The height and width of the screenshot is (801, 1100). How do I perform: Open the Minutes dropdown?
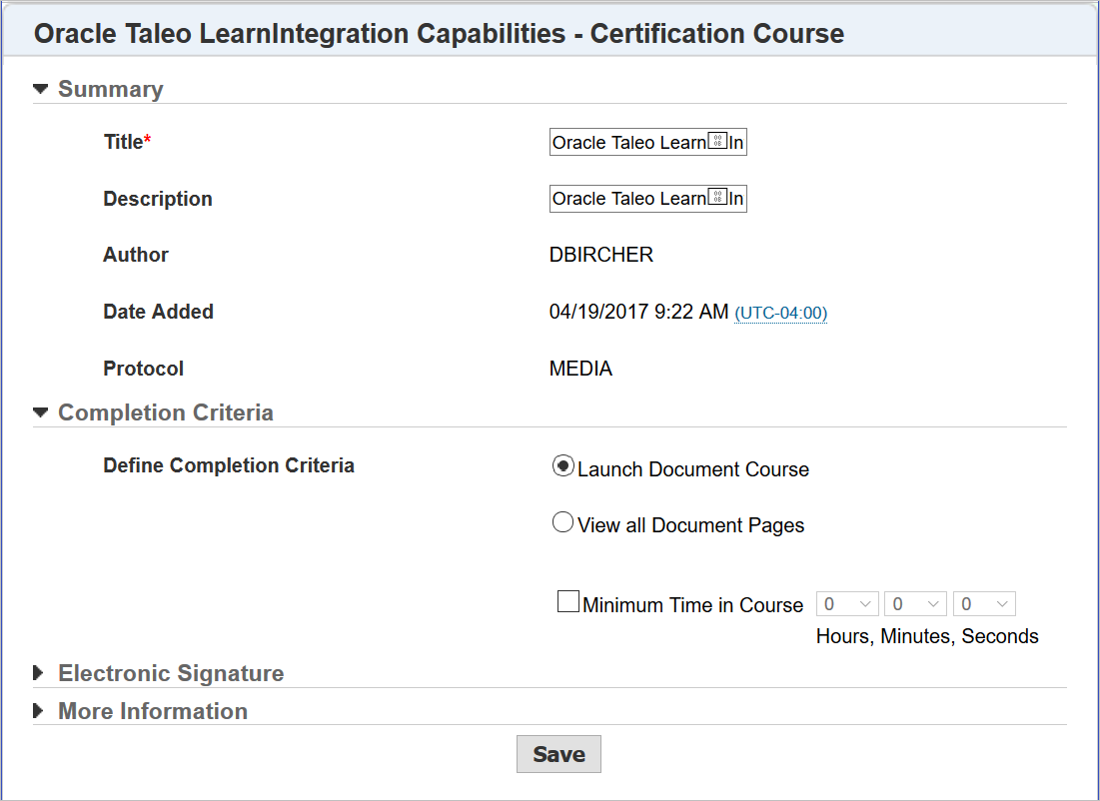[915, 604]
